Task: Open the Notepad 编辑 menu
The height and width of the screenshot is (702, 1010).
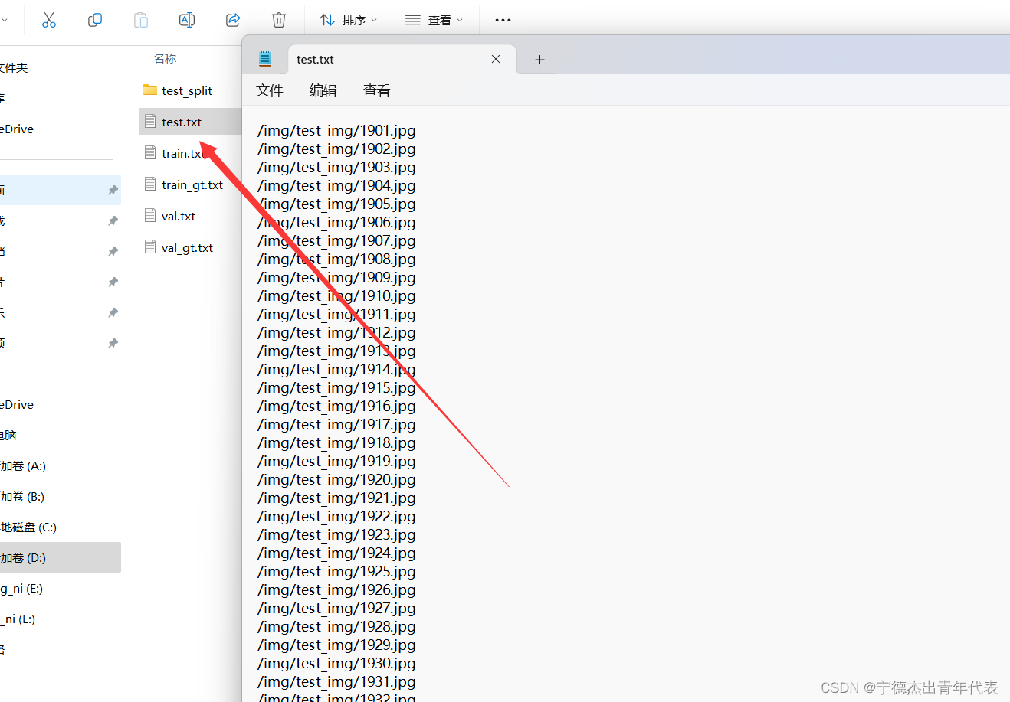Action: (323, 90)
